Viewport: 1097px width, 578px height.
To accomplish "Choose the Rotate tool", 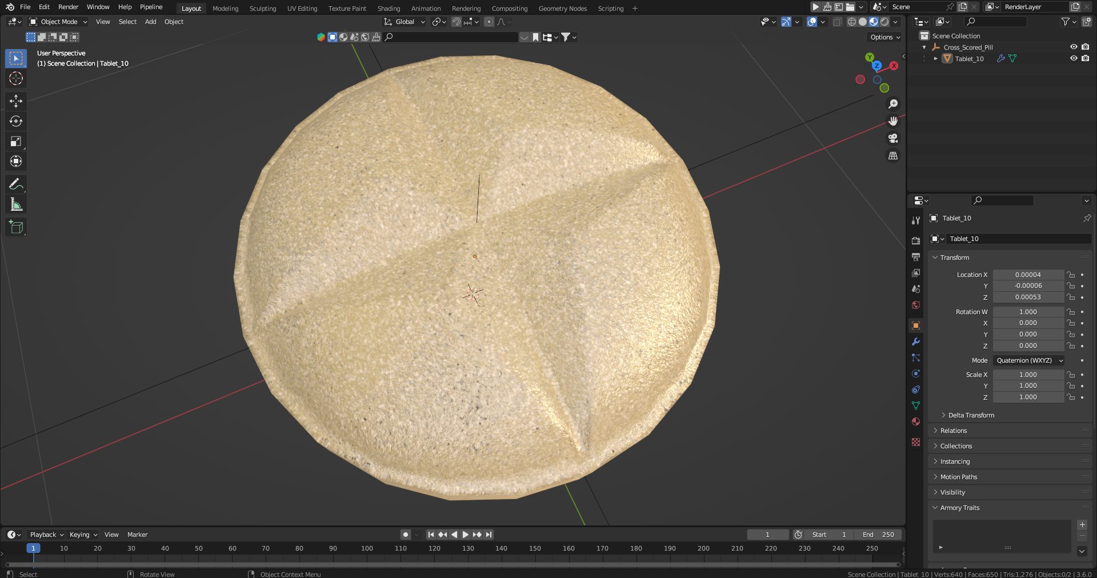I will coord(16,121).
